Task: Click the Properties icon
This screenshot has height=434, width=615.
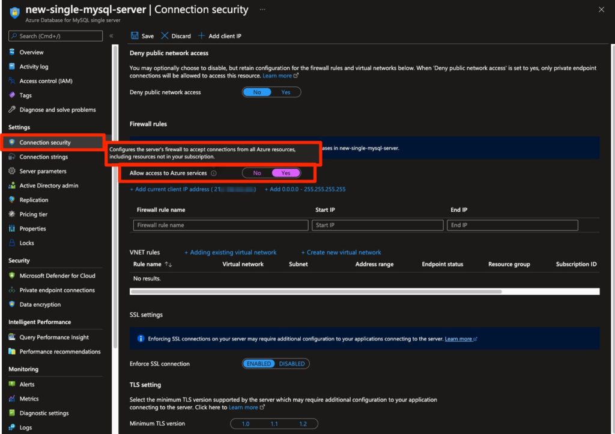Action: [12, 228]
